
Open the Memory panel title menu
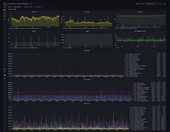34,31
